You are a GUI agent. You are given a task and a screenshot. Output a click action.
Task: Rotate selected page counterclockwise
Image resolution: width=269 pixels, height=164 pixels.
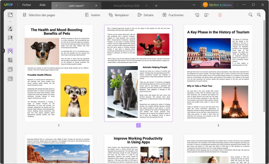(197, 15)
